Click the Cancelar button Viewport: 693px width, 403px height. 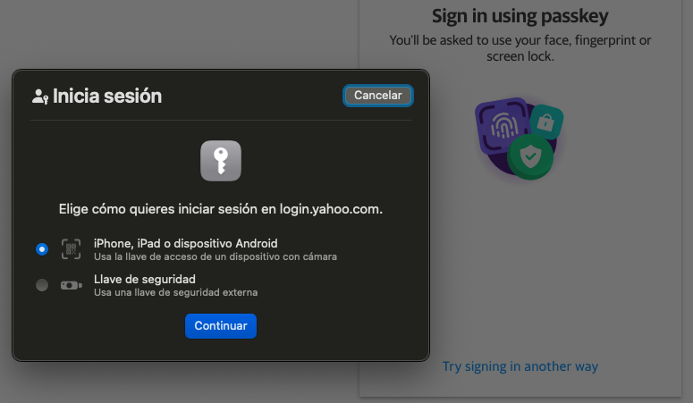point(378,96)
